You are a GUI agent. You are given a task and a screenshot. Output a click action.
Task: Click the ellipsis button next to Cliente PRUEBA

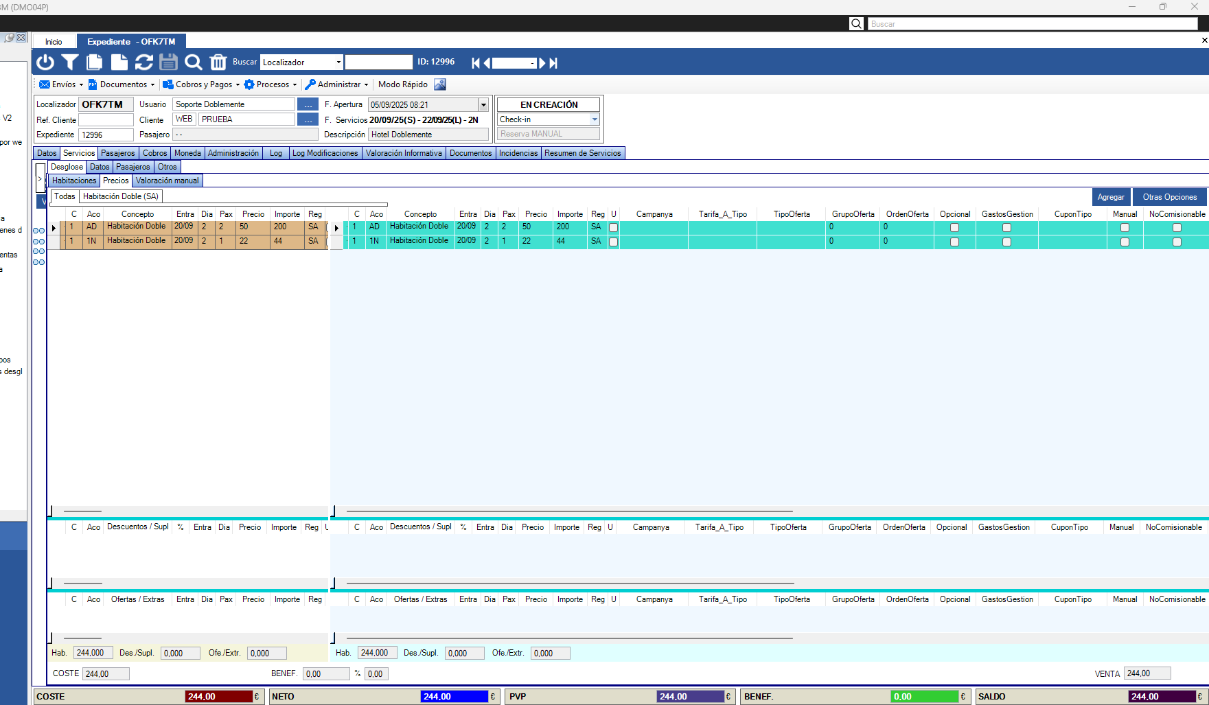[308, 119]
